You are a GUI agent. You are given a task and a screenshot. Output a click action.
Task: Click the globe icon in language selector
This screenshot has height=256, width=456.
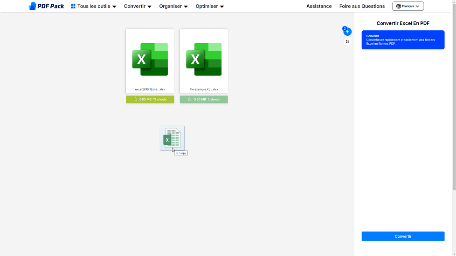click(399, 6)
